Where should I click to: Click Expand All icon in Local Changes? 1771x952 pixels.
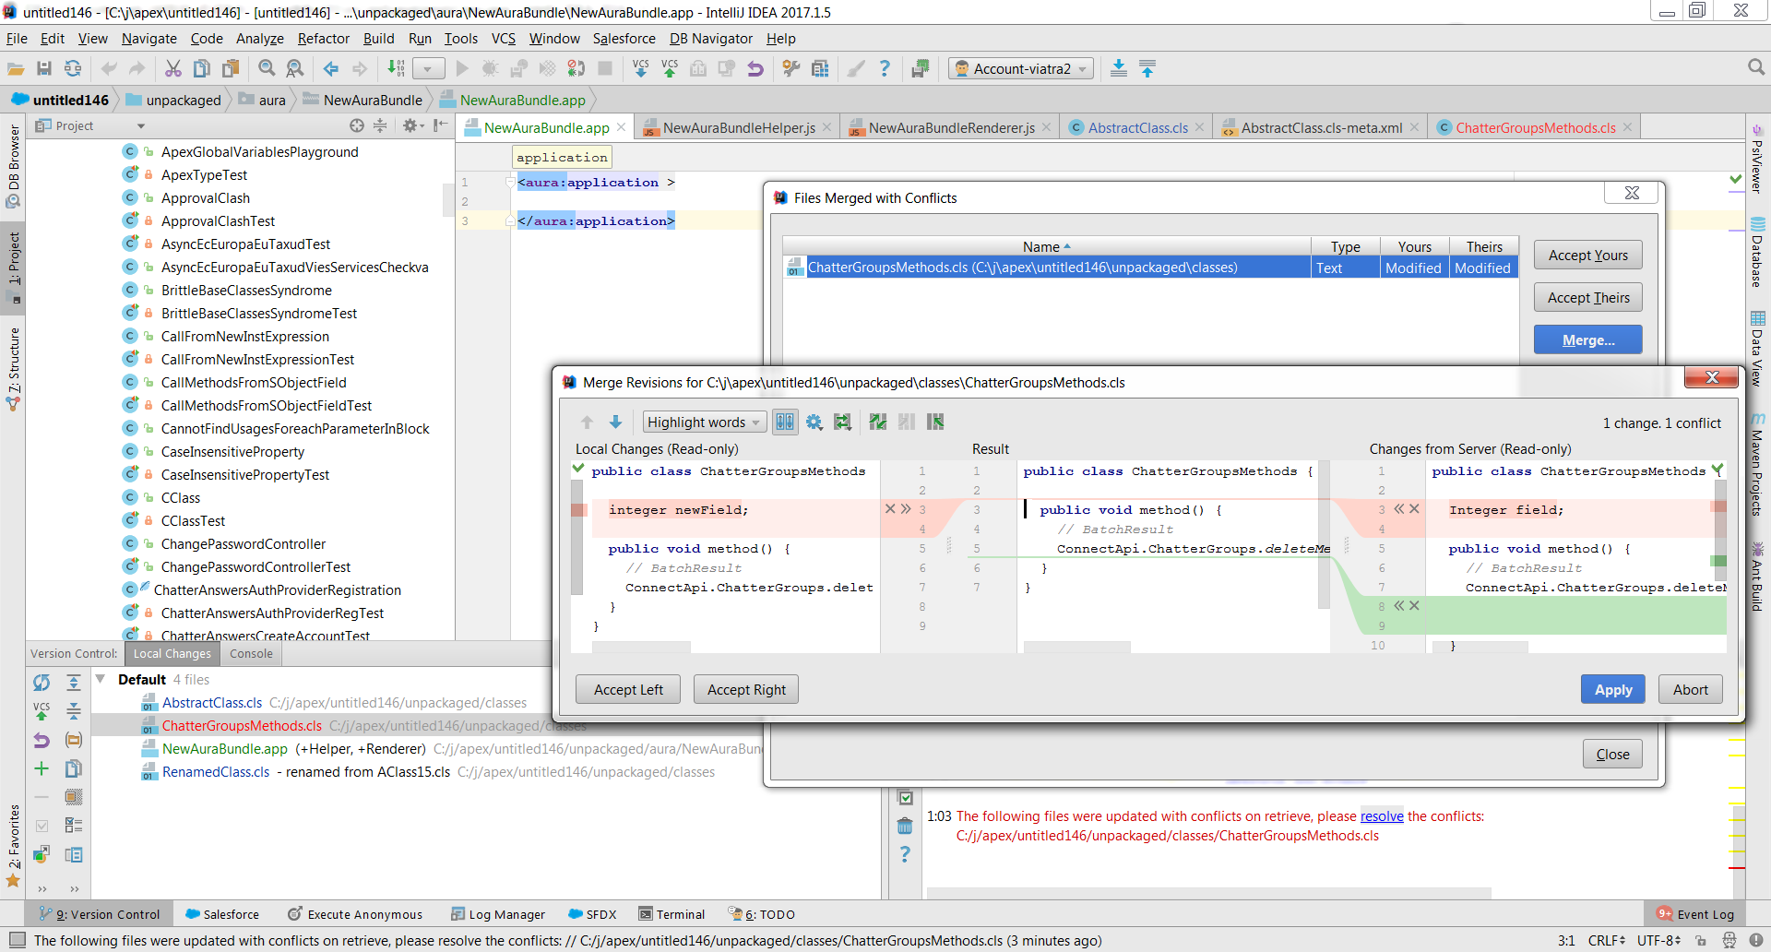(74, 683)
